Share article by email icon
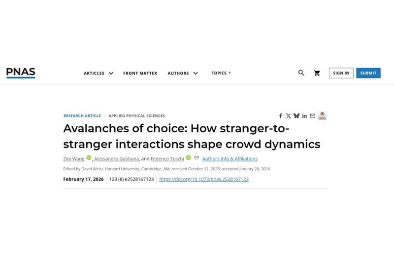Screen dimensions: 394x263 click(313, 116)
